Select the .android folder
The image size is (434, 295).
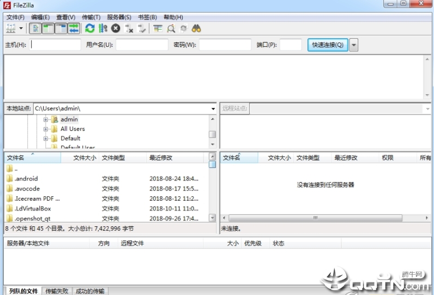tap(26, 178)
